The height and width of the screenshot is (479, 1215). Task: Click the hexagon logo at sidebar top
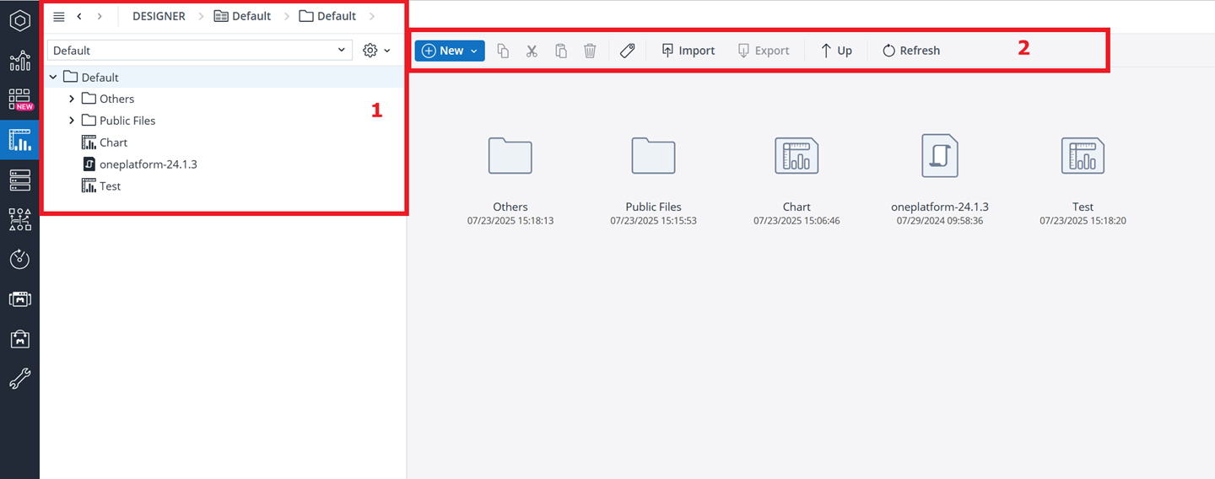pos(19,20)
